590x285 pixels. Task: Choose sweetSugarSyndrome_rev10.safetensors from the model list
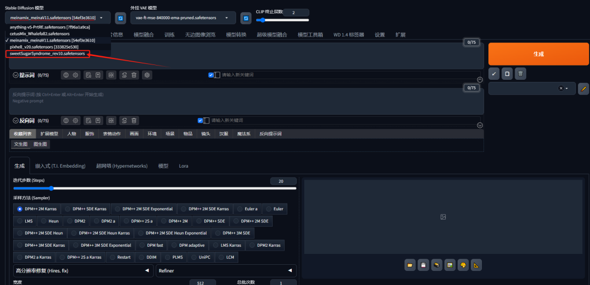pos(48,54)
